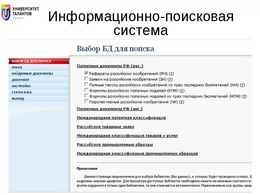Open help (?) for ЗИ database

coord(170,79)
